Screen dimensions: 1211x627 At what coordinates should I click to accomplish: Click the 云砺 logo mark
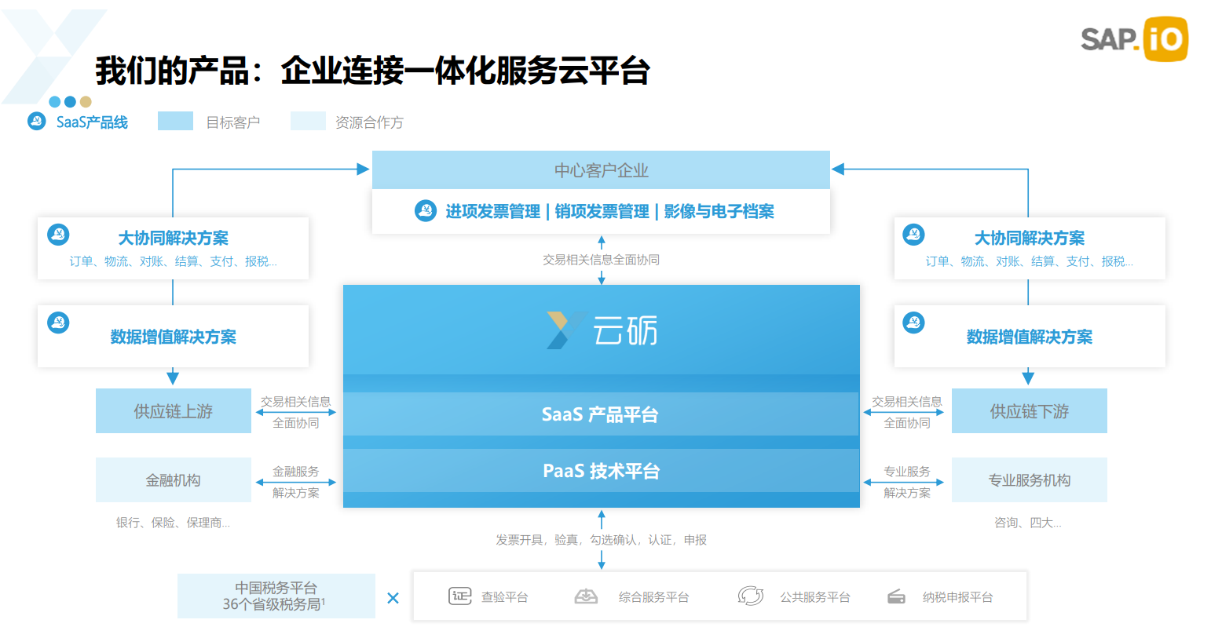tap(565, 330)
